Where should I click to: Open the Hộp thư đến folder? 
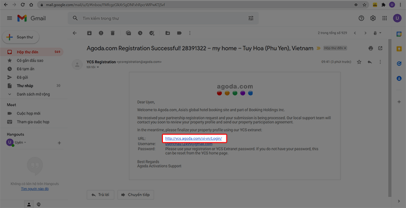(x=28, y=52)
